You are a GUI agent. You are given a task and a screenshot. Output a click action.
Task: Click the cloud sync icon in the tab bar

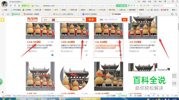[8, 14]
